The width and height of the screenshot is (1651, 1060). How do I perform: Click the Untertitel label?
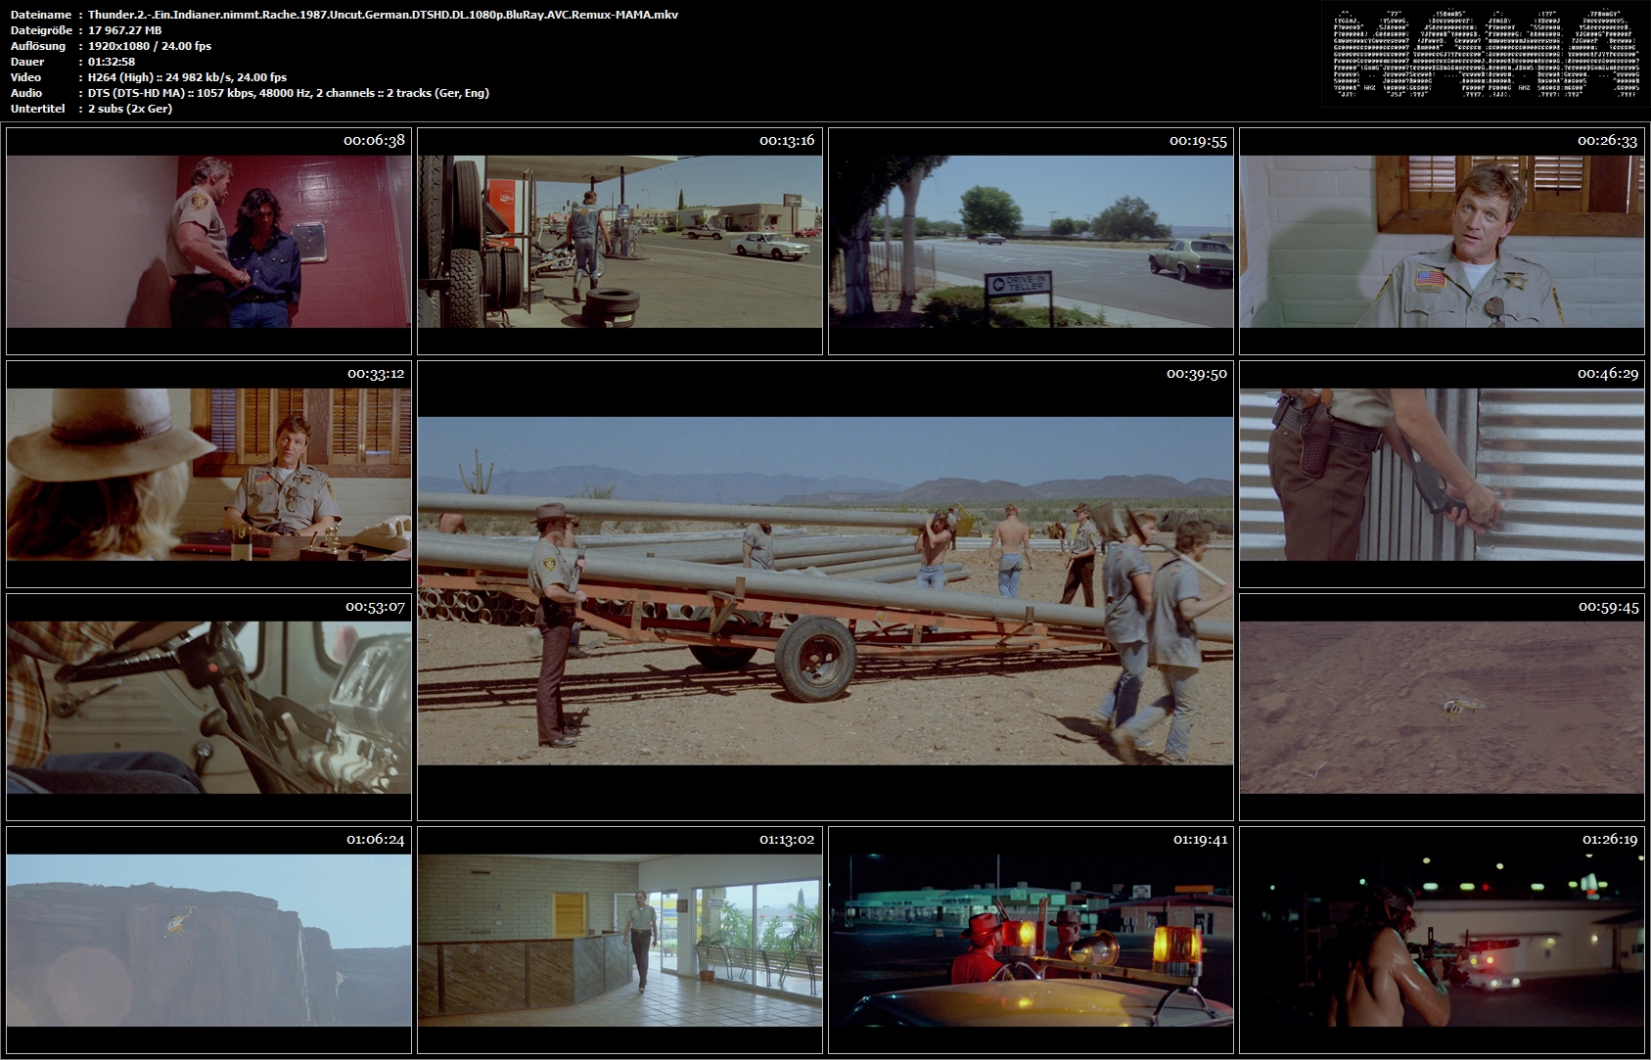coord(37,109)
